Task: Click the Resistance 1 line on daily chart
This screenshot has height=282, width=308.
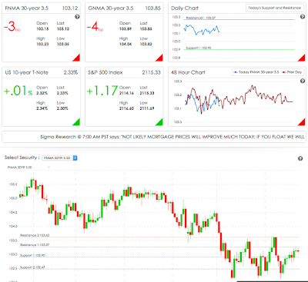Action: tap(240, 19)
